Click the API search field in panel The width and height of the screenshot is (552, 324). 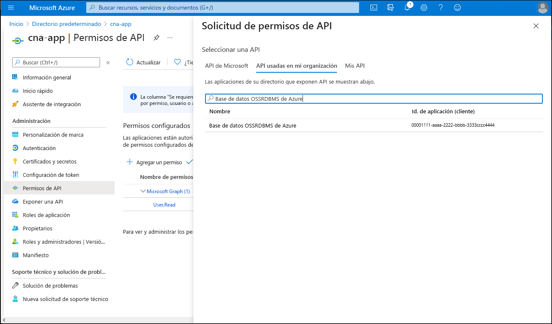[374, 99]
